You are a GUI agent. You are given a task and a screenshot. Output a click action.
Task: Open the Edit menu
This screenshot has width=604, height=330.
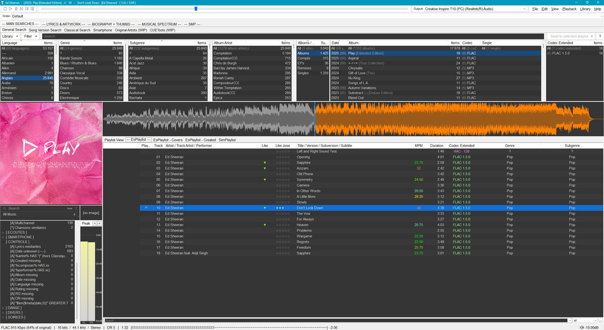click(545, 9)
